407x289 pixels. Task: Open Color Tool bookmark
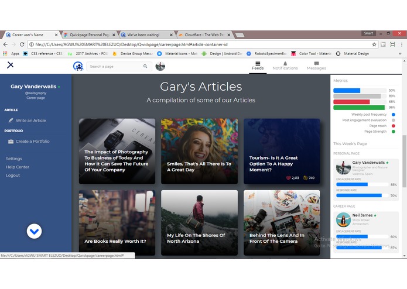pos(312,54)
